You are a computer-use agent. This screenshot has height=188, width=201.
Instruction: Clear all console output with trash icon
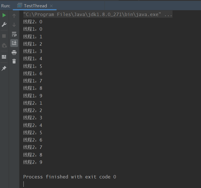pos(14,61)
